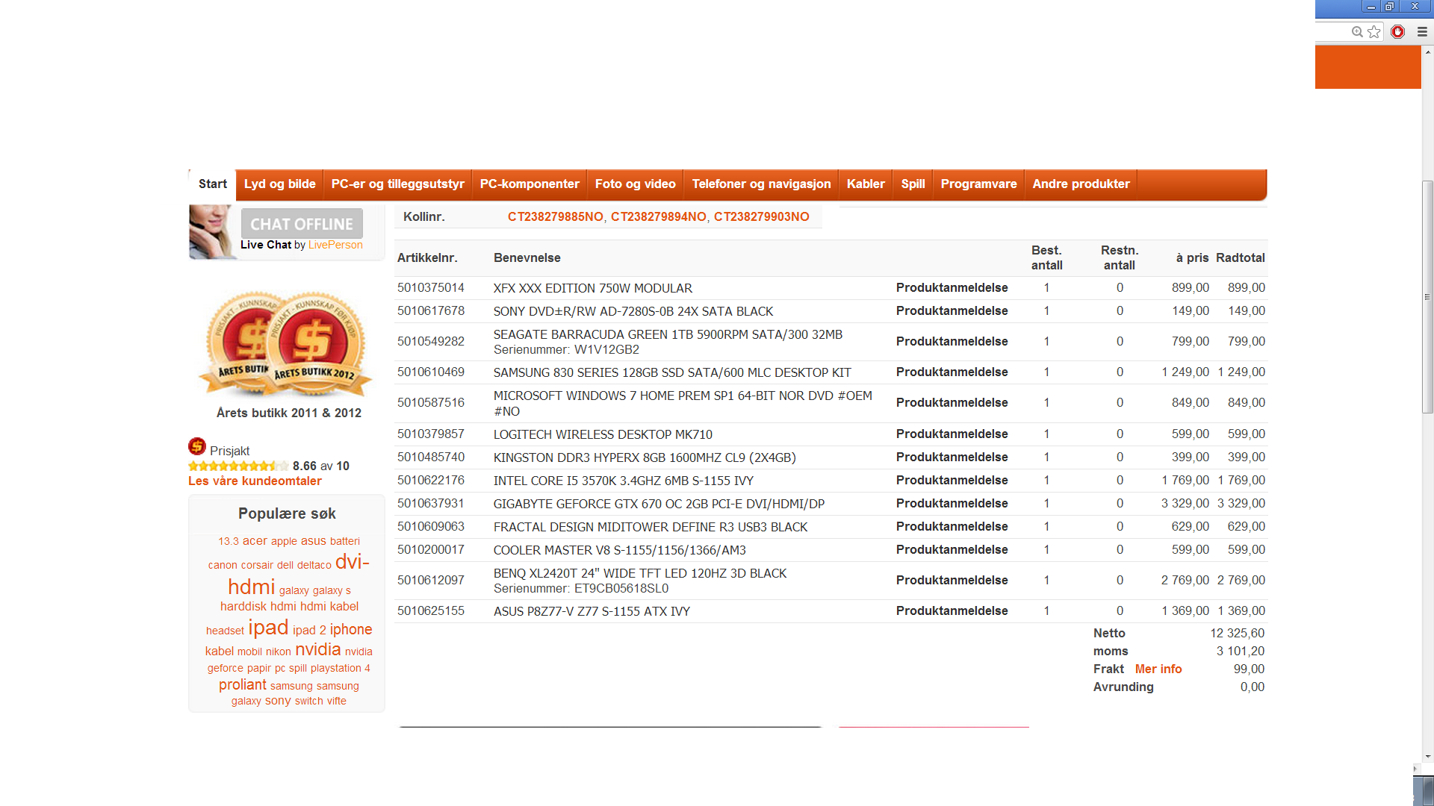Open Produktanmeldelse for Kingston HyperX 8GB
The width and height of the screenshot is (1434, 806).
952,457
